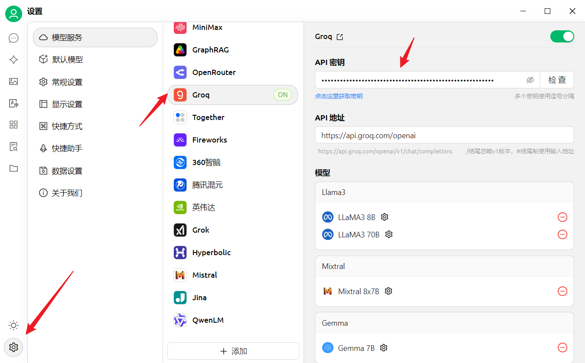Remove the Mixtral 8x7B model
585x363 pixels.
pos(562,291)
